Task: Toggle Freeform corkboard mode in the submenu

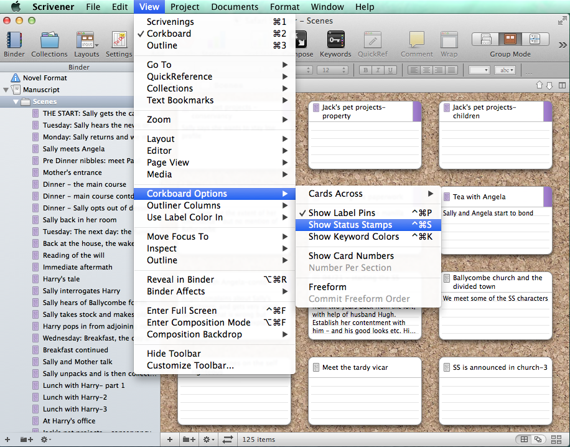Action: (368, 287)
